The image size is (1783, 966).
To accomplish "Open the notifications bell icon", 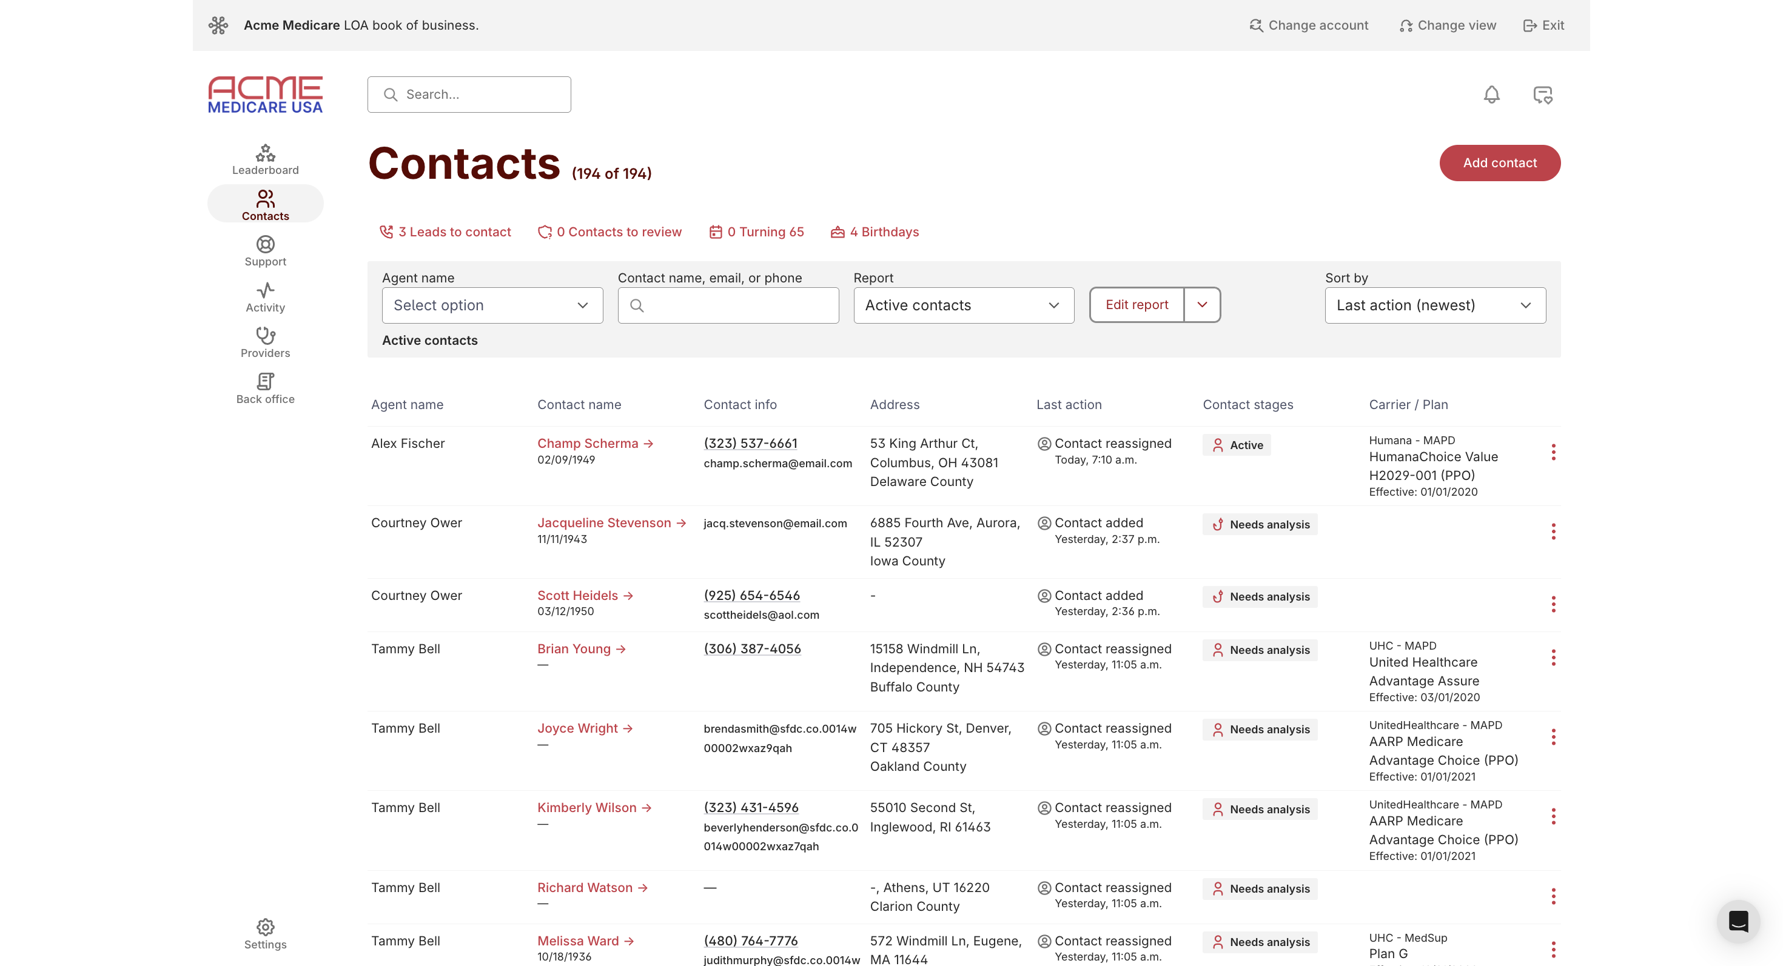I will [1492, 95].
